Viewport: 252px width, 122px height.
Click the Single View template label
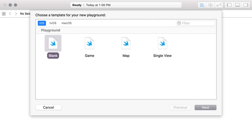click(x=163, y=56)
